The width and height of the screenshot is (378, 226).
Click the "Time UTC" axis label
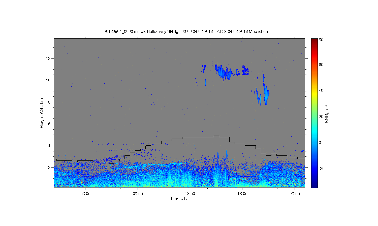(x=179, y=198)
